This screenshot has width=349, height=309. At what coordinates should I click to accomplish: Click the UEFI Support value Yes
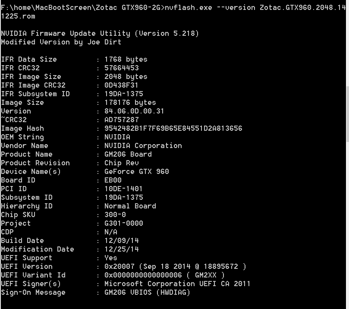tap(110, 258)
